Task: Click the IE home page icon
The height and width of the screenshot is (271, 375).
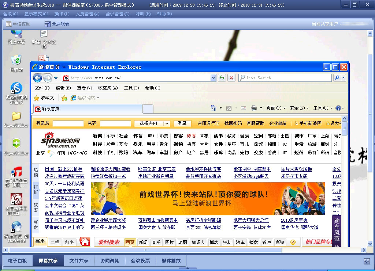Action: click(x=214, y=108)
